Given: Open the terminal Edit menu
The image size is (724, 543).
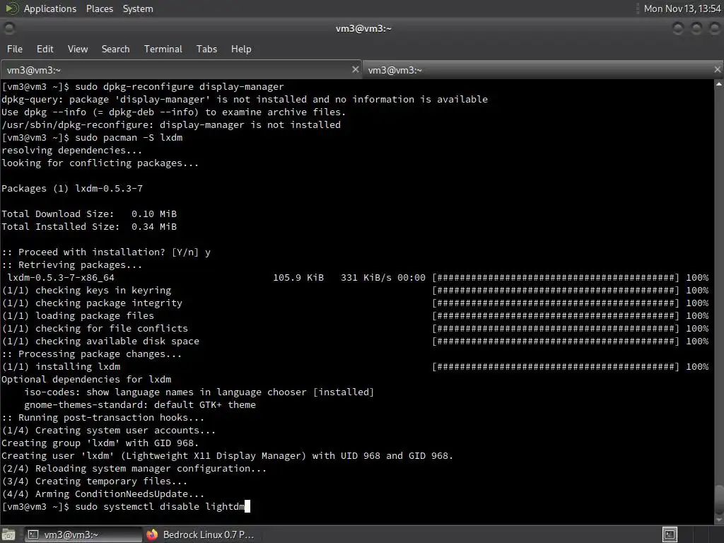Looking at the screenshot, I should click(45, 49).
